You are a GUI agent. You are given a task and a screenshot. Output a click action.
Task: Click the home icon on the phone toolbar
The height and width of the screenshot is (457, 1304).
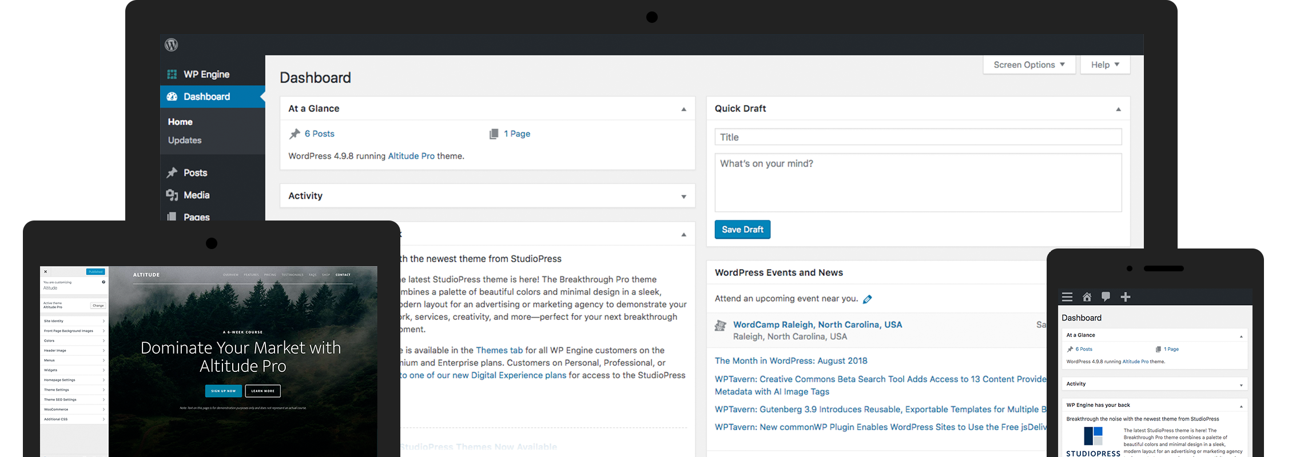[1087, 297]
